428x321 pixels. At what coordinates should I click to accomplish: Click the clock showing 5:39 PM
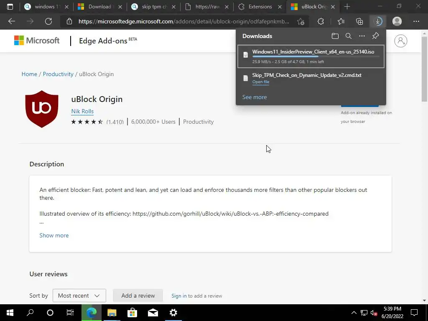click(x=392, y=309)
